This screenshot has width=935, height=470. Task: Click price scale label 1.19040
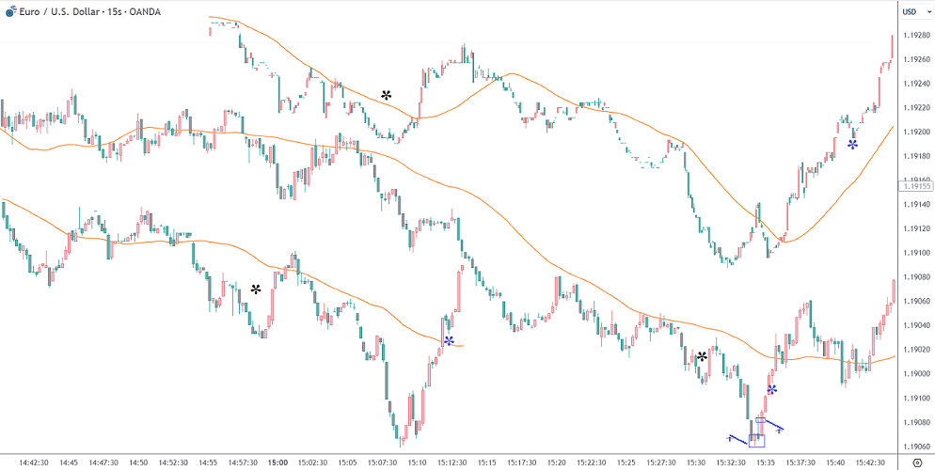[x=914, y=325]
